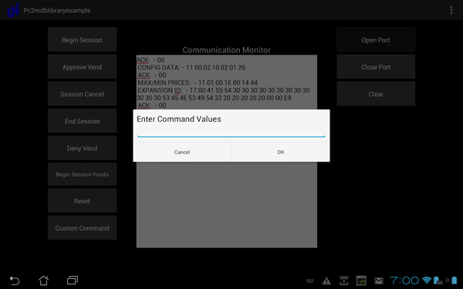Tap the Reset button

(82, 201)
